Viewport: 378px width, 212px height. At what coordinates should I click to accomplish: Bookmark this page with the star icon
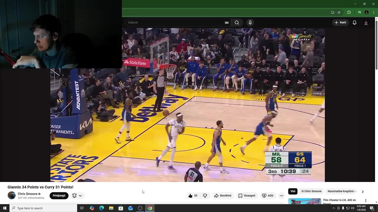[339, 12]
